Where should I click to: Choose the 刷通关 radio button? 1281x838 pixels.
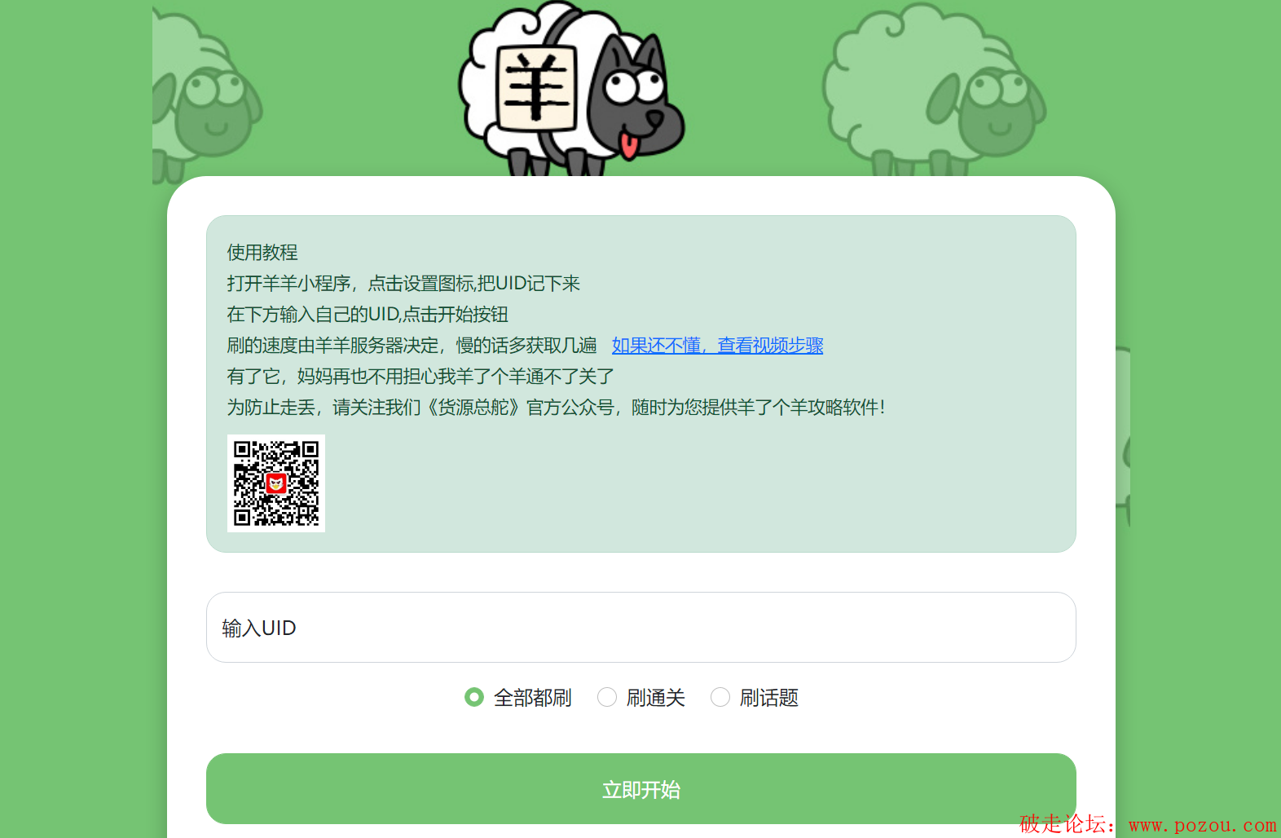(x=607, y=698)
